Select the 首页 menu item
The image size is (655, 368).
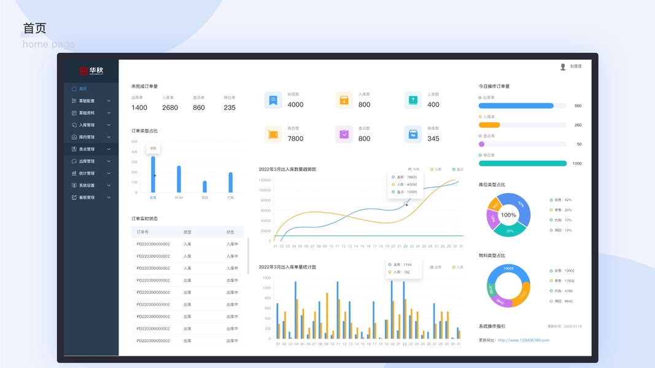[91, 89]
